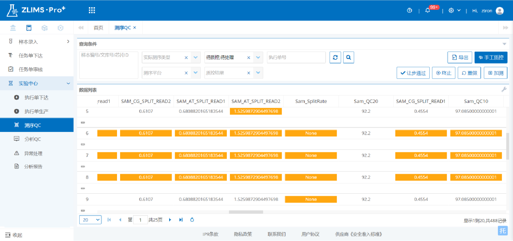The height and width of the screenshot is (241, 513).
Task: Click the notification bell icon
Action: 428,11
